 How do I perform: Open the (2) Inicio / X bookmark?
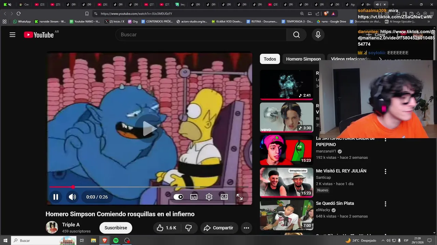(x=114, y=21)
